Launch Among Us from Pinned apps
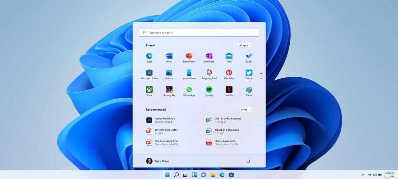The height and width of the screenshot is (179, 398). 169,91
